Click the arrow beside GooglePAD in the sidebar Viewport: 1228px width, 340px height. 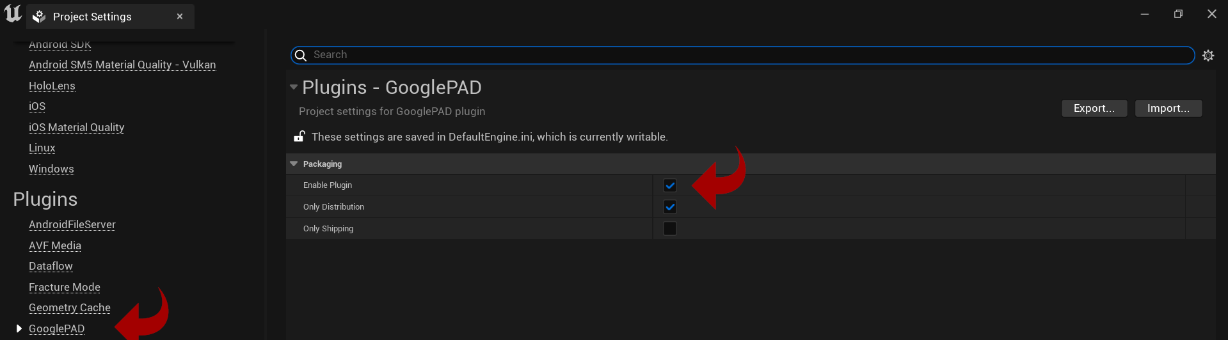pos(19,328)
